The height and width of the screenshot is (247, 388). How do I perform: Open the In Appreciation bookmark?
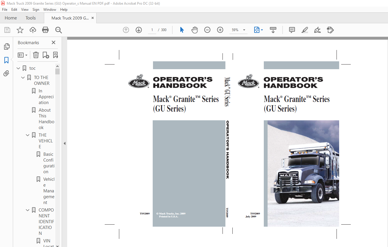[x=46, y=97]
